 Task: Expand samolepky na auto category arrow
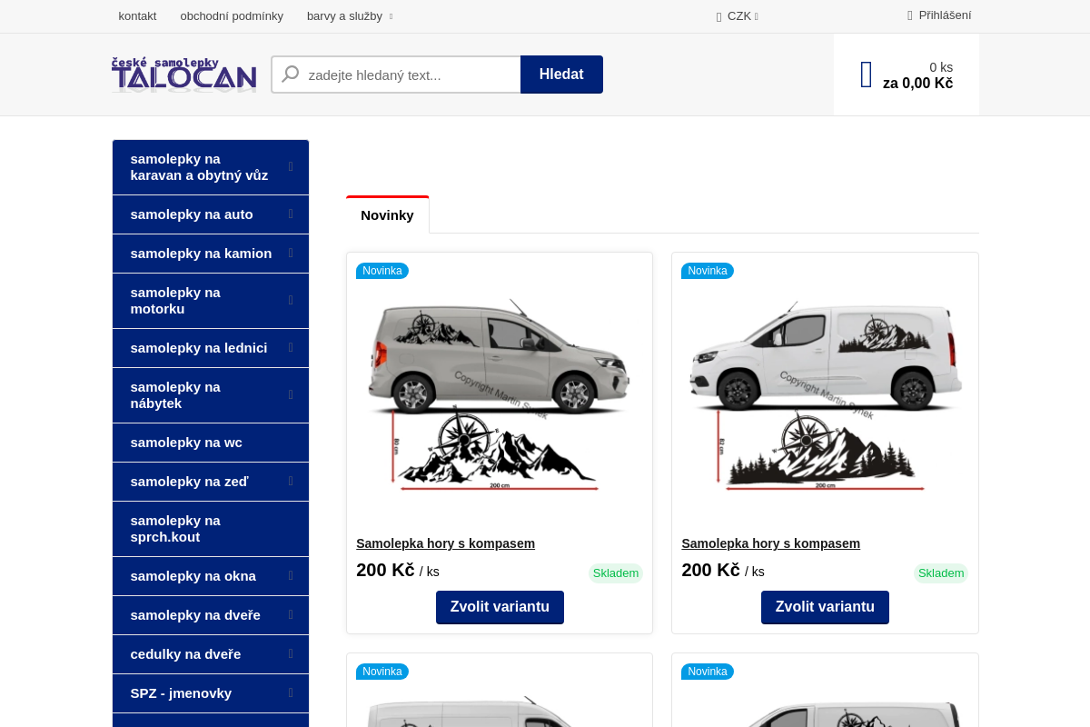pos(291,214)
